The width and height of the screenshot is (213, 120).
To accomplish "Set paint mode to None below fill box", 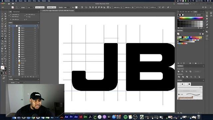I will point(6,73).
